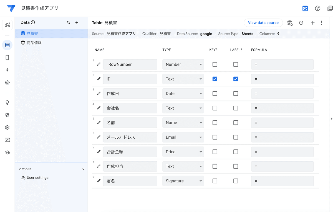Open the Text type dropdown for ID
333x212 pixels.
pyautogui.click(x=183, y=79)
